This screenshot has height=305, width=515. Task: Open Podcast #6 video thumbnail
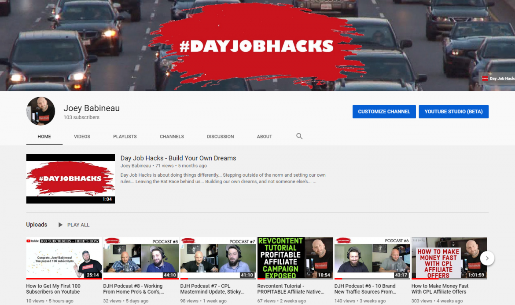(x=372, y=258)
